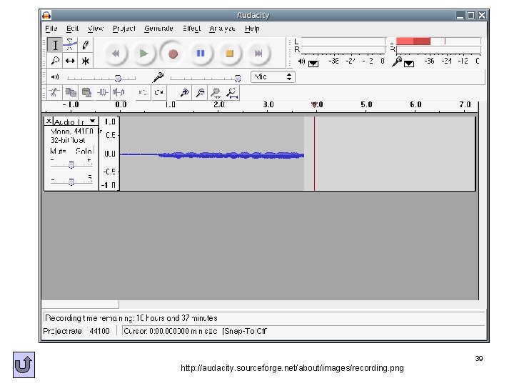Screen dimensions: 514x386
Task: Click the output volume slider handle
Action: pos(118,78)
